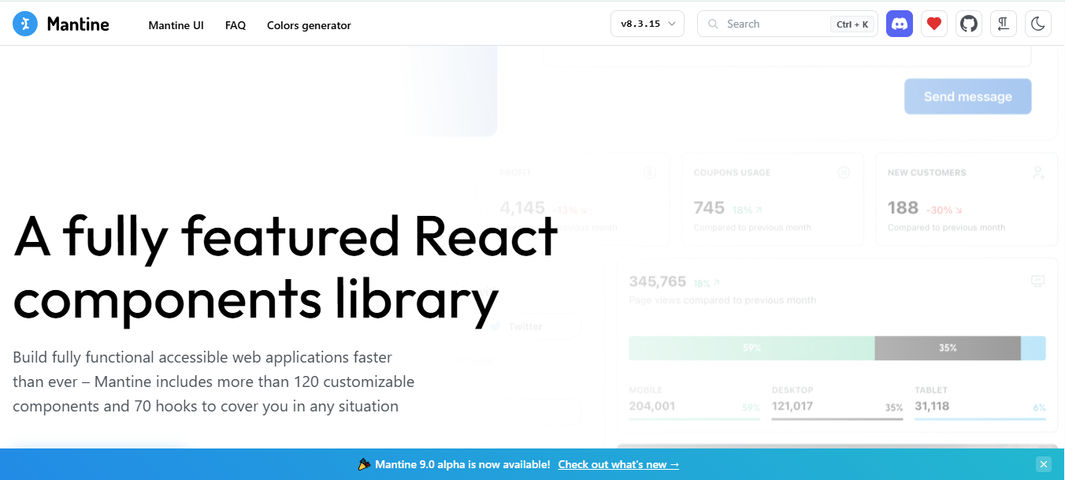Open the Colors generator nav link

coord(309,25)
